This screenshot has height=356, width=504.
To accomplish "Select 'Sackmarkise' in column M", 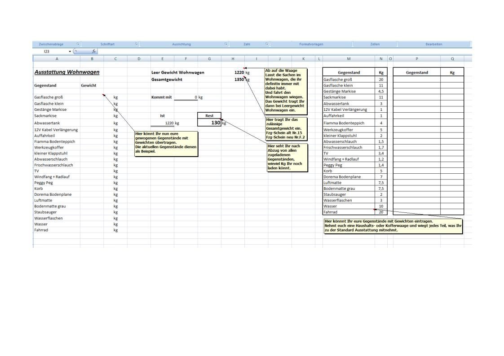I will pyautogui.click(x=335, y=97).
